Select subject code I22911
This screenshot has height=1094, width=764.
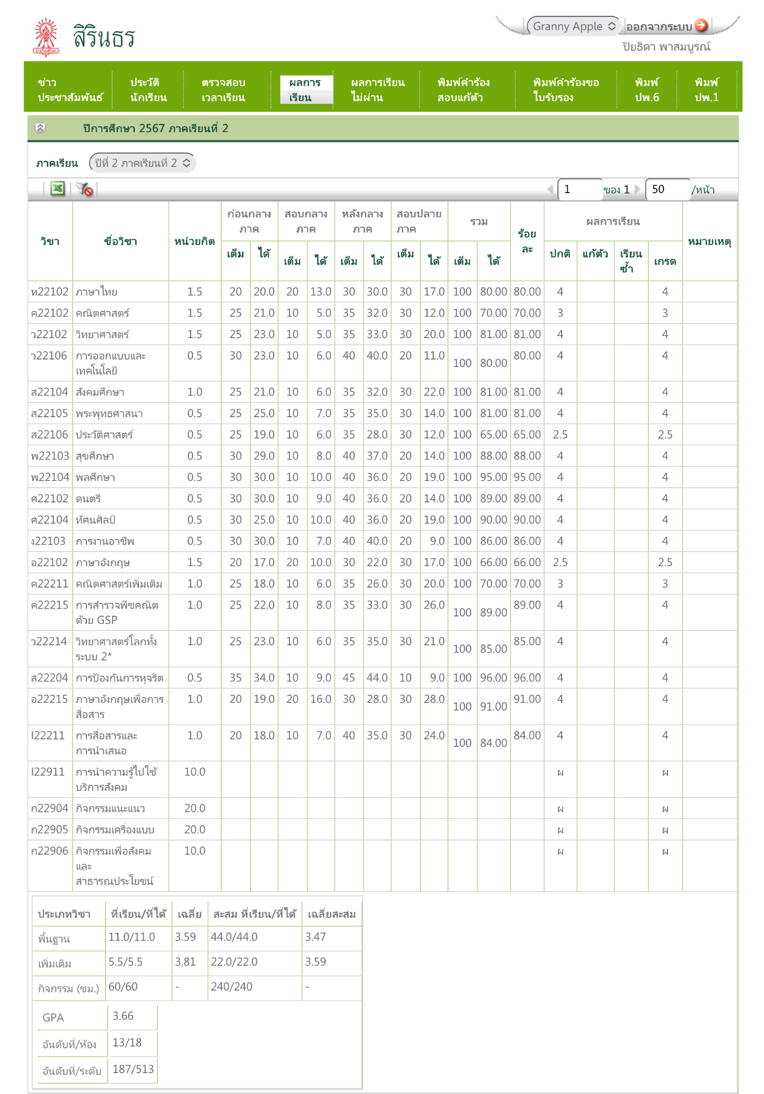coord(48,772)
